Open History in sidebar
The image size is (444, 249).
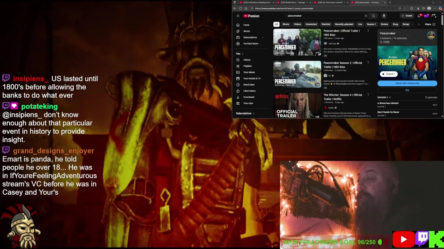point(247,60)
